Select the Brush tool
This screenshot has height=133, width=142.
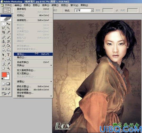coord(8,37)
